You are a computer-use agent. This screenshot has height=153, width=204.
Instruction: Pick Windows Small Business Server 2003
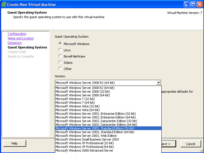click(108, 139)
